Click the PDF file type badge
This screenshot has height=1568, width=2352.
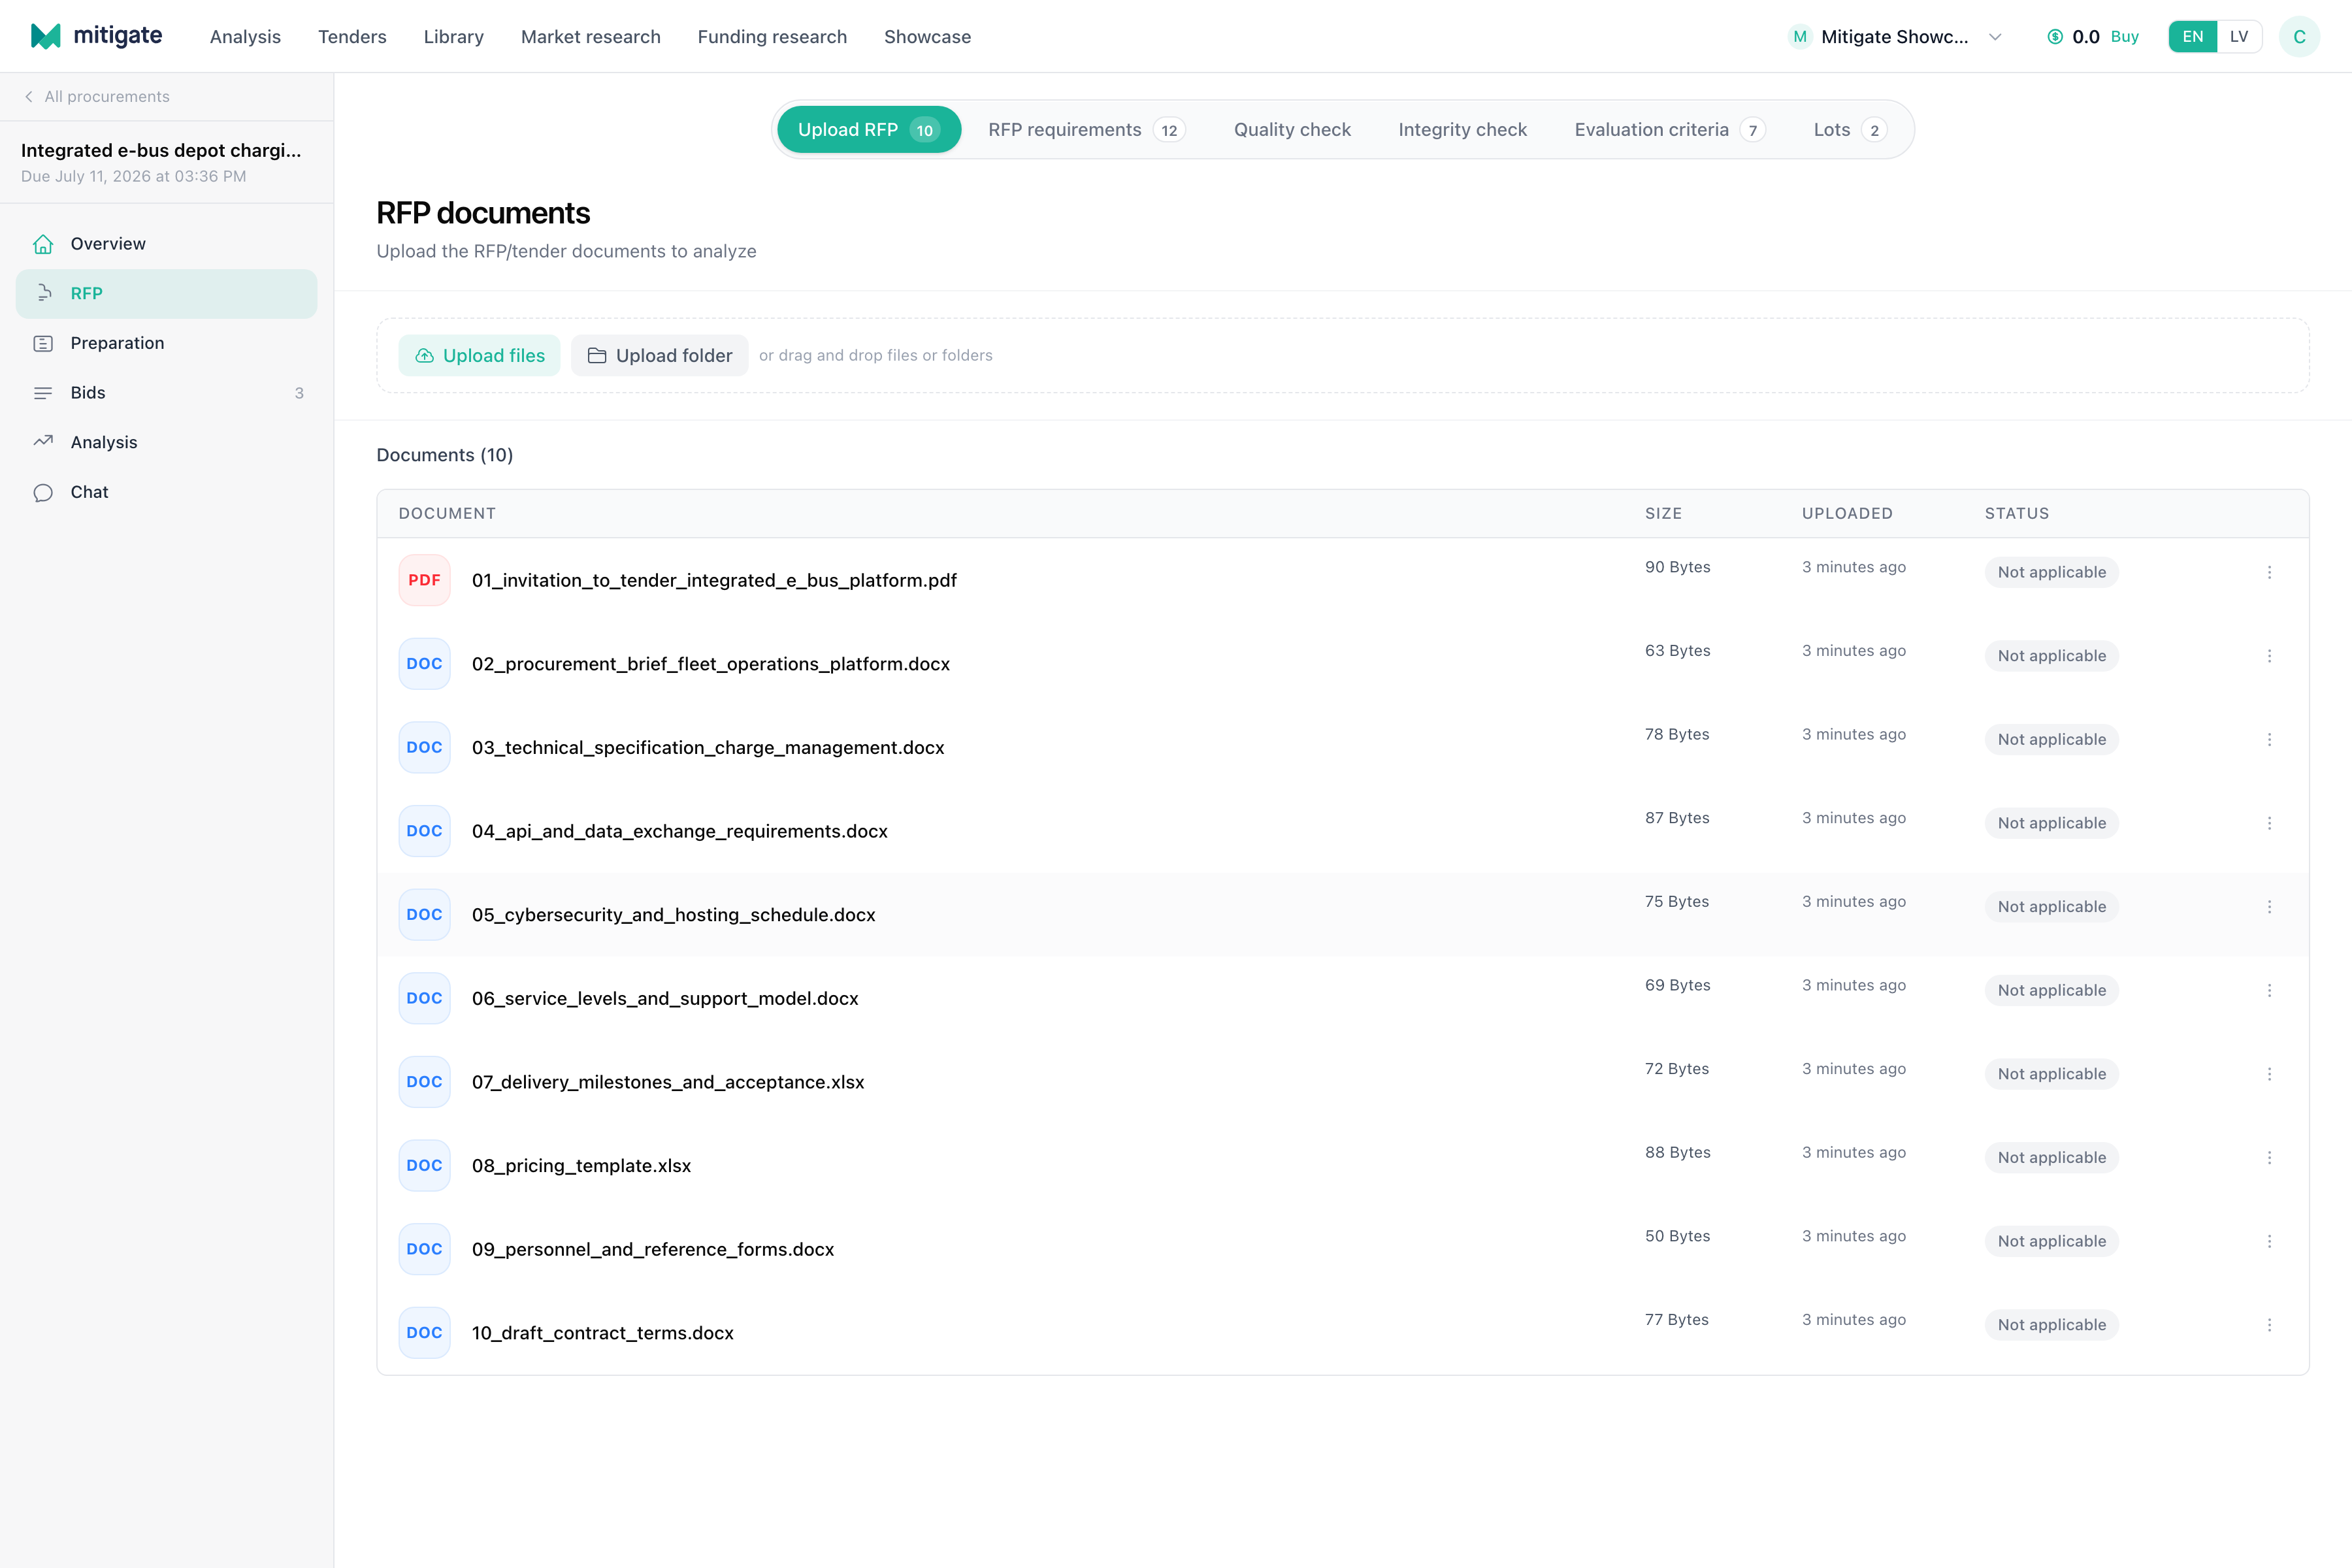click(424, 580)
